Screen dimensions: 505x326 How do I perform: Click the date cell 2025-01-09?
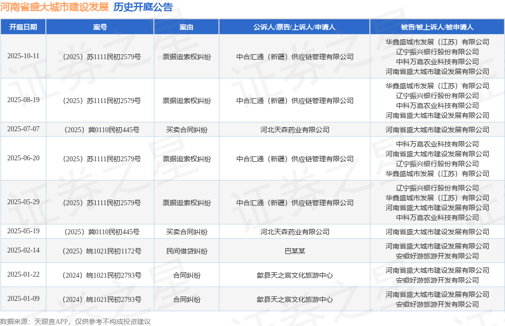(23, 298)
